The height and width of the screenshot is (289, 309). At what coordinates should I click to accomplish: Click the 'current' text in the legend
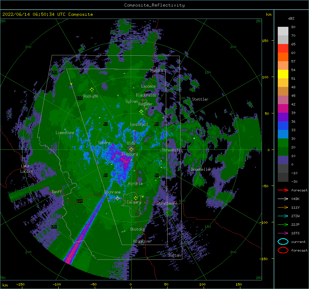(x=298, y=242)
